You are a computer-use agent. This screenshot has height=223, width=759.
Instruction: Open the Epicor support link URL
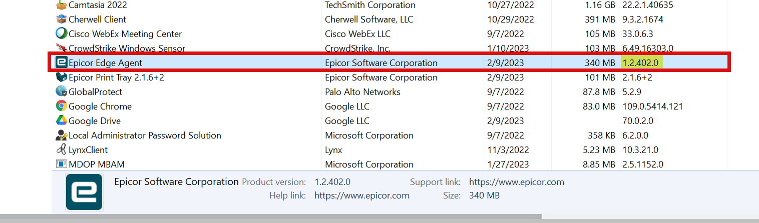516,182
